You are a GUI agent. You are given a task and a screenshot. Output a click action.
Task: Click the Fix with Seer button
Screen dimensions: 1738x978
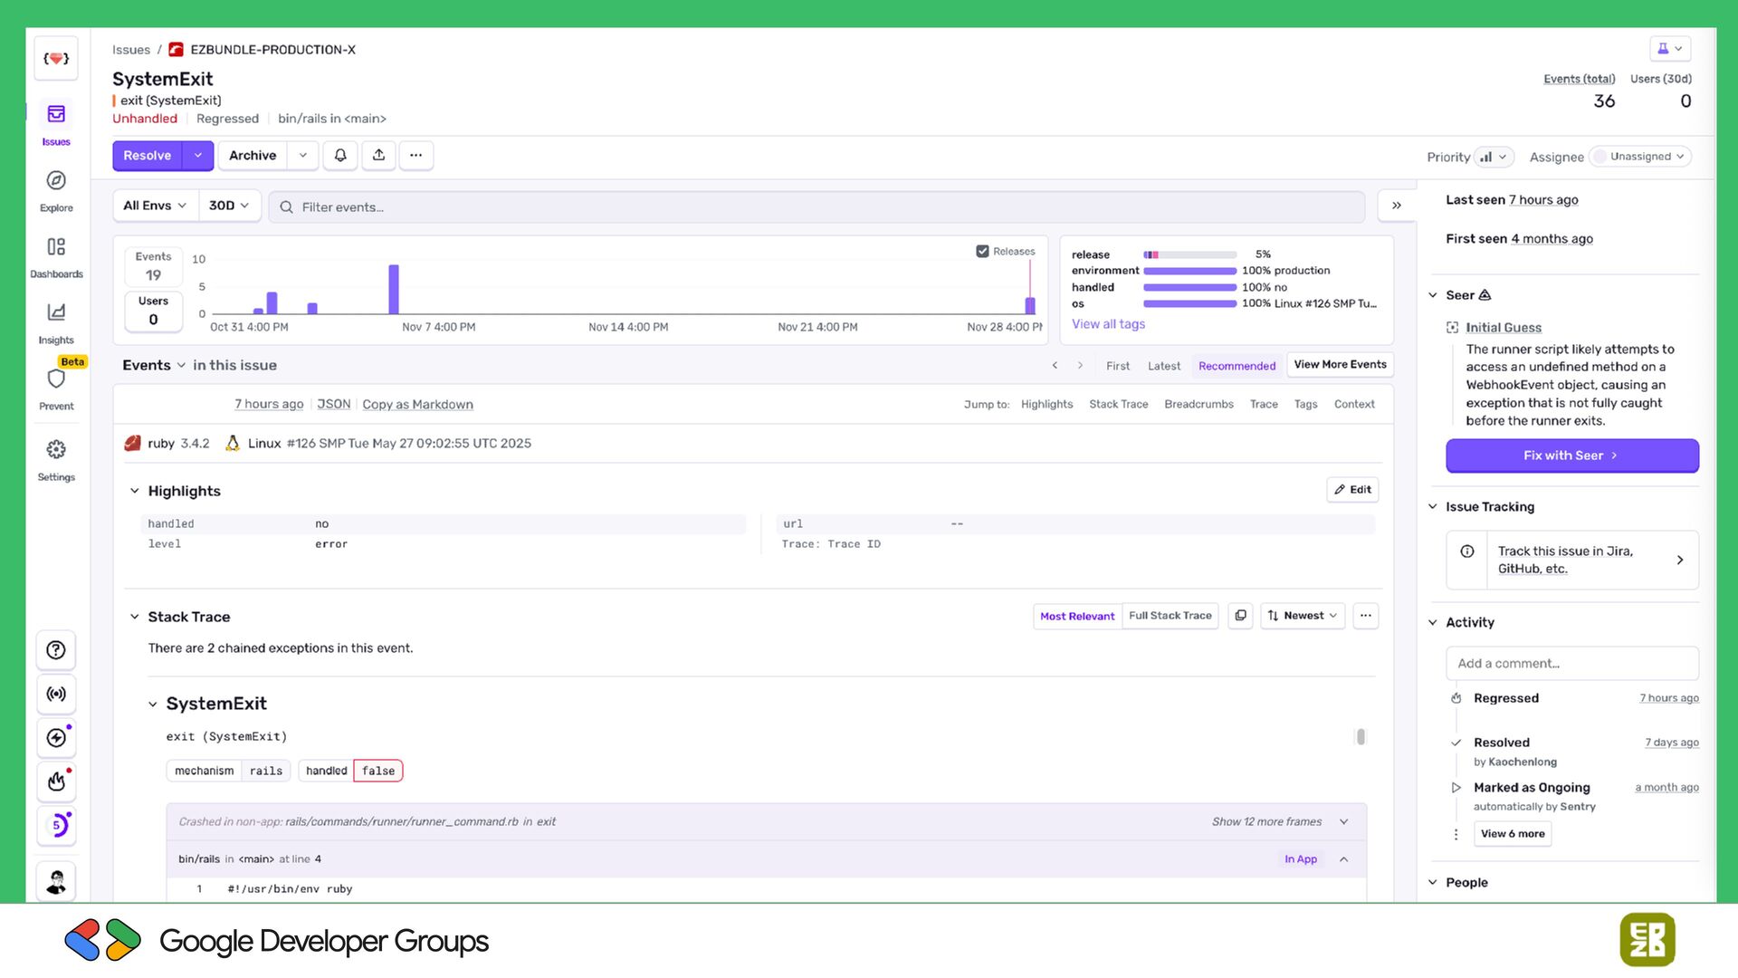tap(1571, 455)
